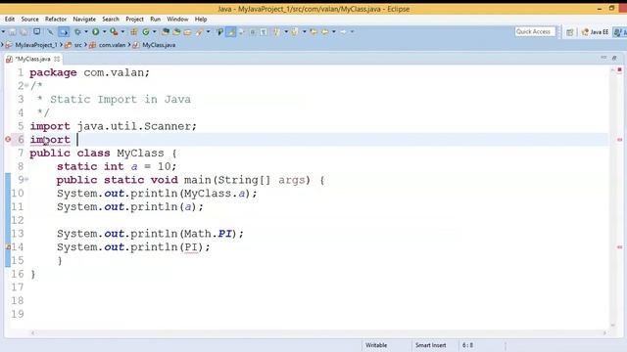Open the Run dropdown arrow

[x=105, y=32]
